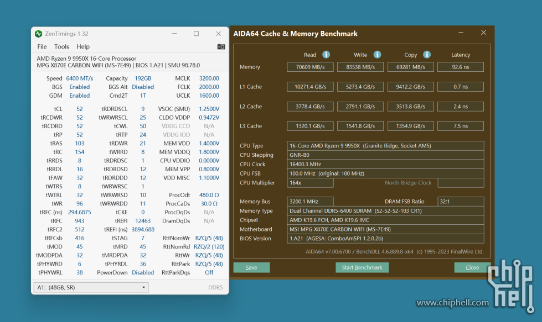Click tREFI (ns) value 3894.688
The width and height of the screenshot is (542, 322).
[143, 229]
